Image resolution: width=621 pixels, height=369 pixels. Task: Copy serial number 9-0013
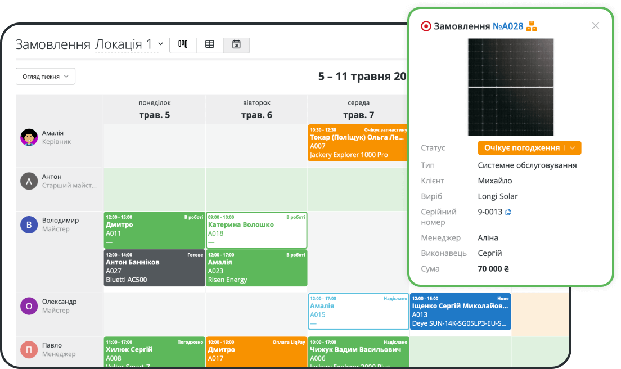pos(508,212)
